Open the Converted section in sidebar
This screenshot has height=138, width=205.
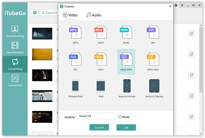pos(15,81)
